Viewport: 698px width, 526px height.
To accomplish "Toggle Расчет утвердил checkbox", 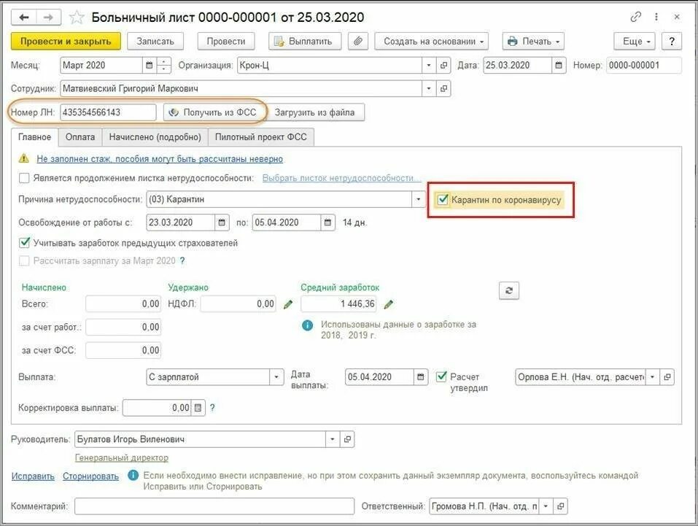I will [441, 376].
